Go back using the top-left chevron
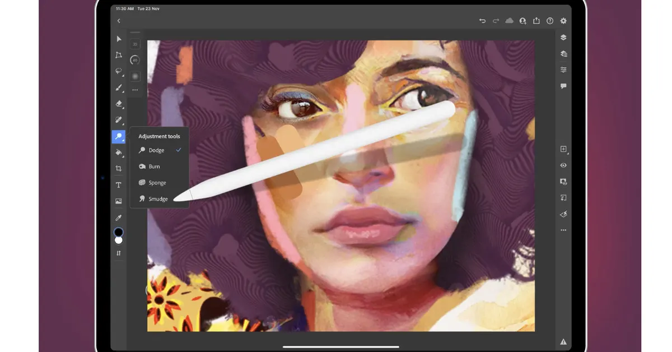This screenshot has width=672, height=352. point(119,21)
